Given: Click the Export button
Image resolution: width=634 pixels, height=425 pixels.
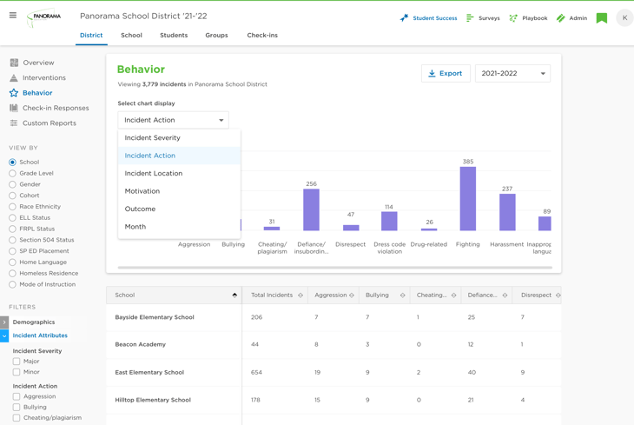Looking at the screenshot, I should 446,73.
